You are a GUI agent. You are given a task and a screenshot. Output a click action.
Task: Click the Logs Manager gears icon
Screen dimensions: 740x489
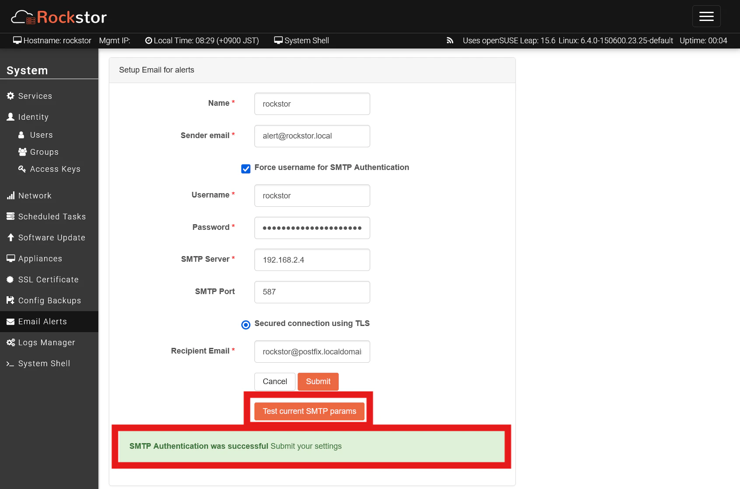click(x=10, y=342)
